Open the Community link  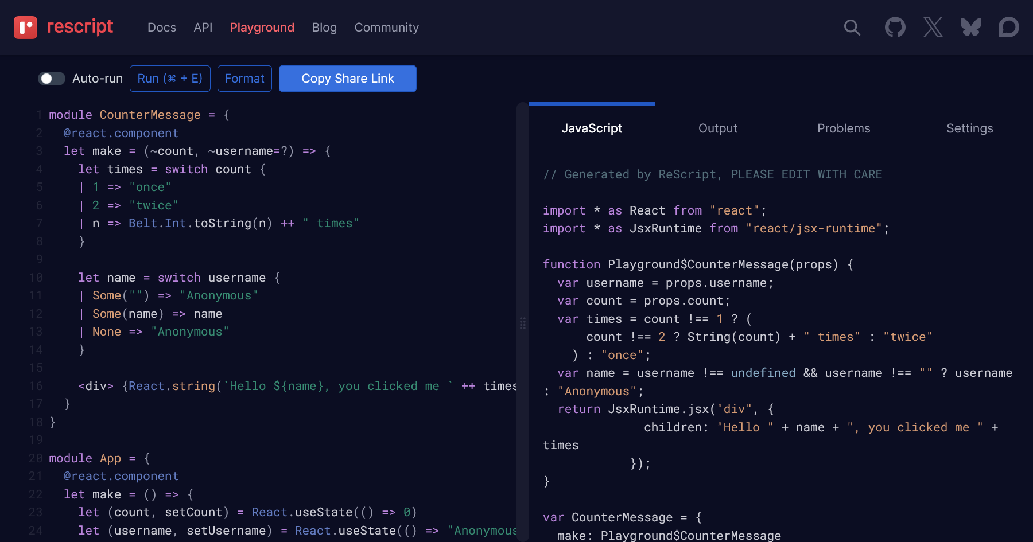click(x=386, y=27)
